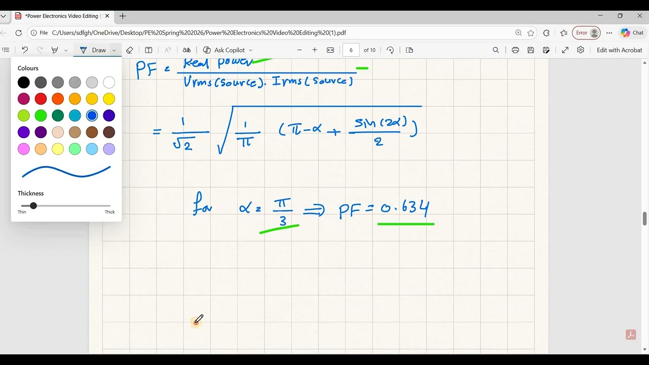Screen dimensions: 649x365
Task: Pick the selected blue swatch
Action: tap(92, 116)
